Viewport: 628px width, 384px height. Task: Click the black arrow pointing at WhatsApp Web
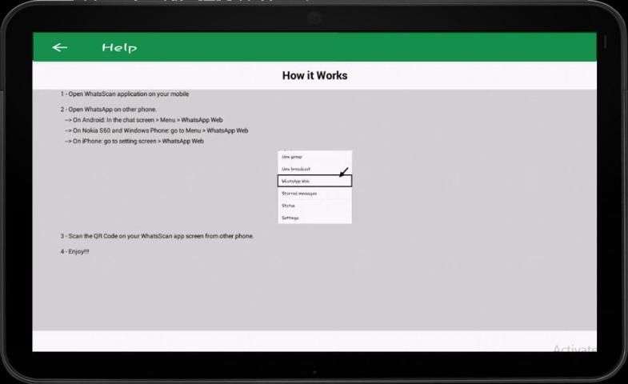pos(343,172)
